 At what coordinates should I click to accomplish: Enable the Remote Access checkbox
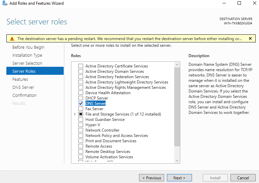pyautogui.click(x=81, y=146)
